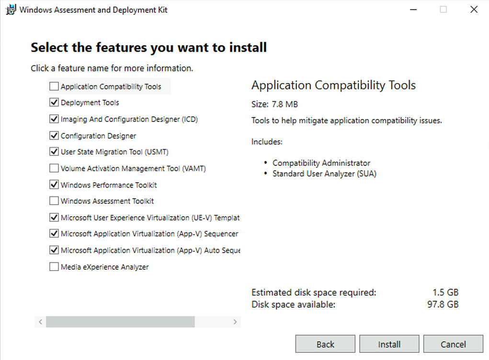Select Media eXperience Analyzer feature name
The width and height of the screenshot is (489, 360).
pos(105,267)
